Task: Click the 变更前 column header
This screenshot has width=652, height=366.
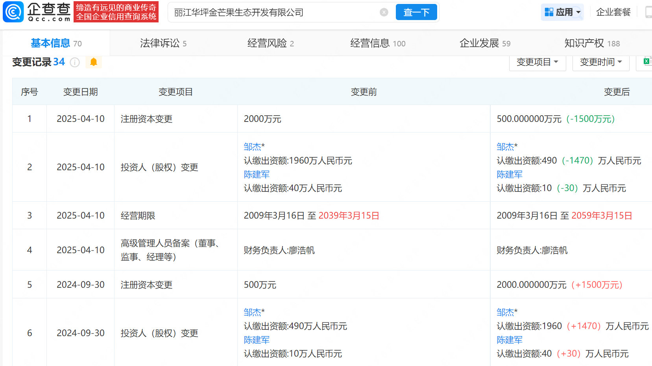Action: (364, 92)
